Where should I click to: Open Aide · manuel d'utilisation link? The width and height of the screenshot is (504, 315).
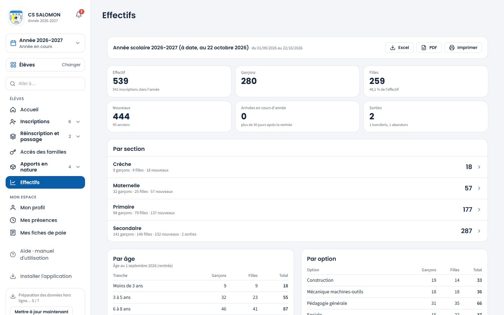pos(45,254)
